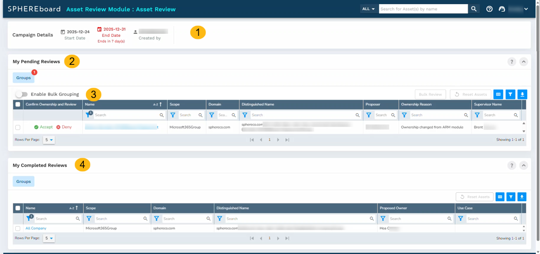This screenshot has height=254, width=540.
Task: Click Domain column filter icon in Pending Reviews
Action: (212, 115)
